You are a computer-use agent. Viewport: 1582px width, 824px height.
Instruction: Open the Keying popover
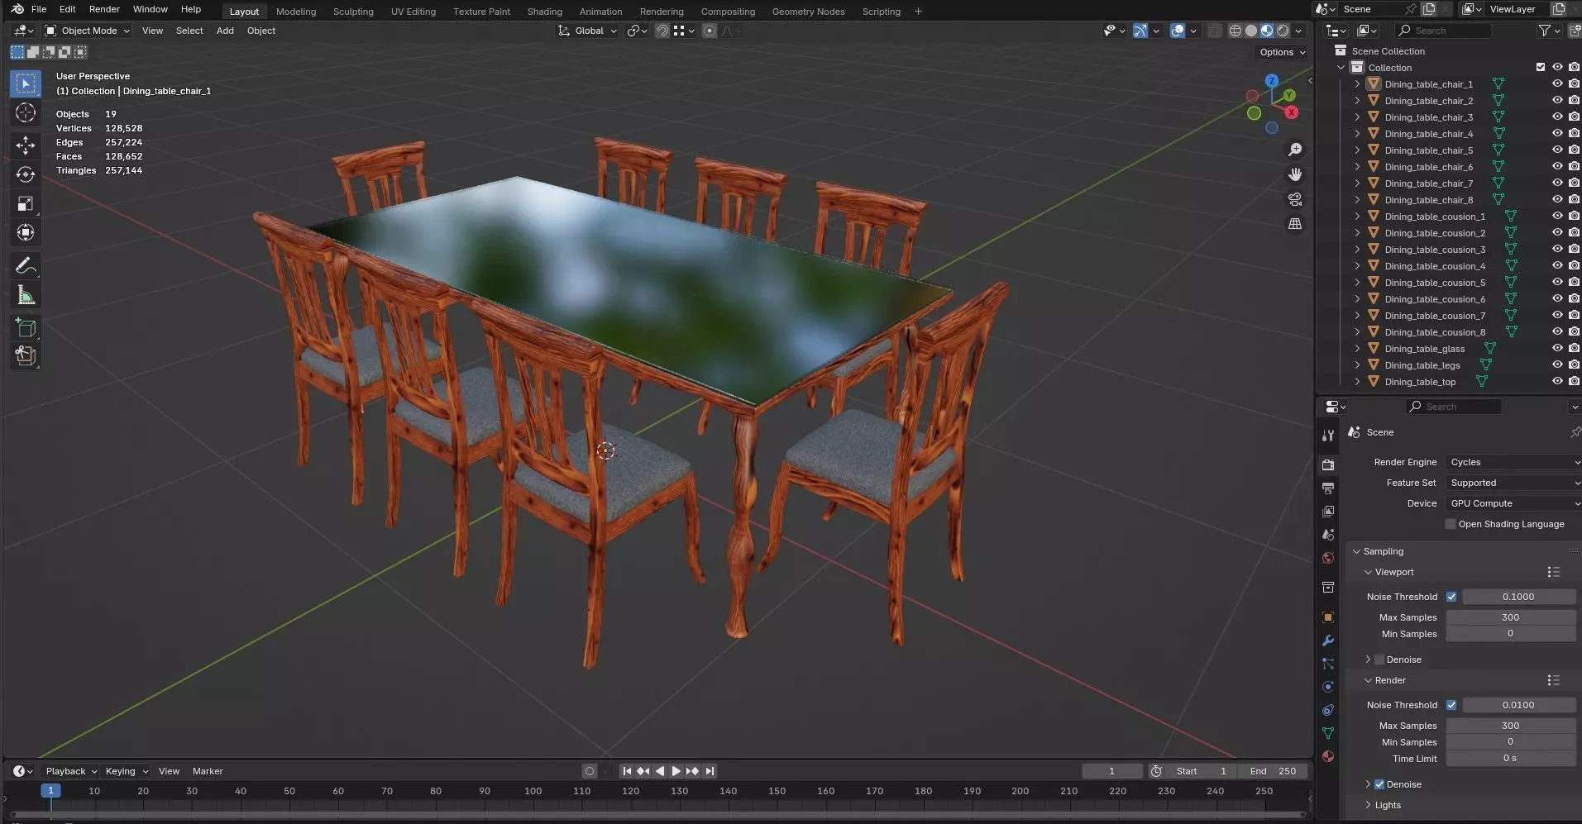(127, 771)
